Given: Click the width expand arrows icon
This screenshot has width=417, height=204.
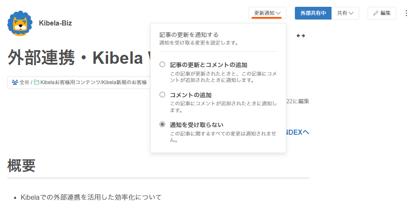Looking at the screenshot, I should tap(301, 36).
